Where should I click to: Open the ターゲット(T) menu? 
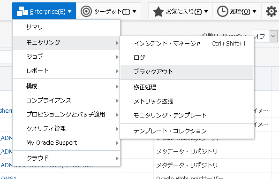tap(108, 11)
